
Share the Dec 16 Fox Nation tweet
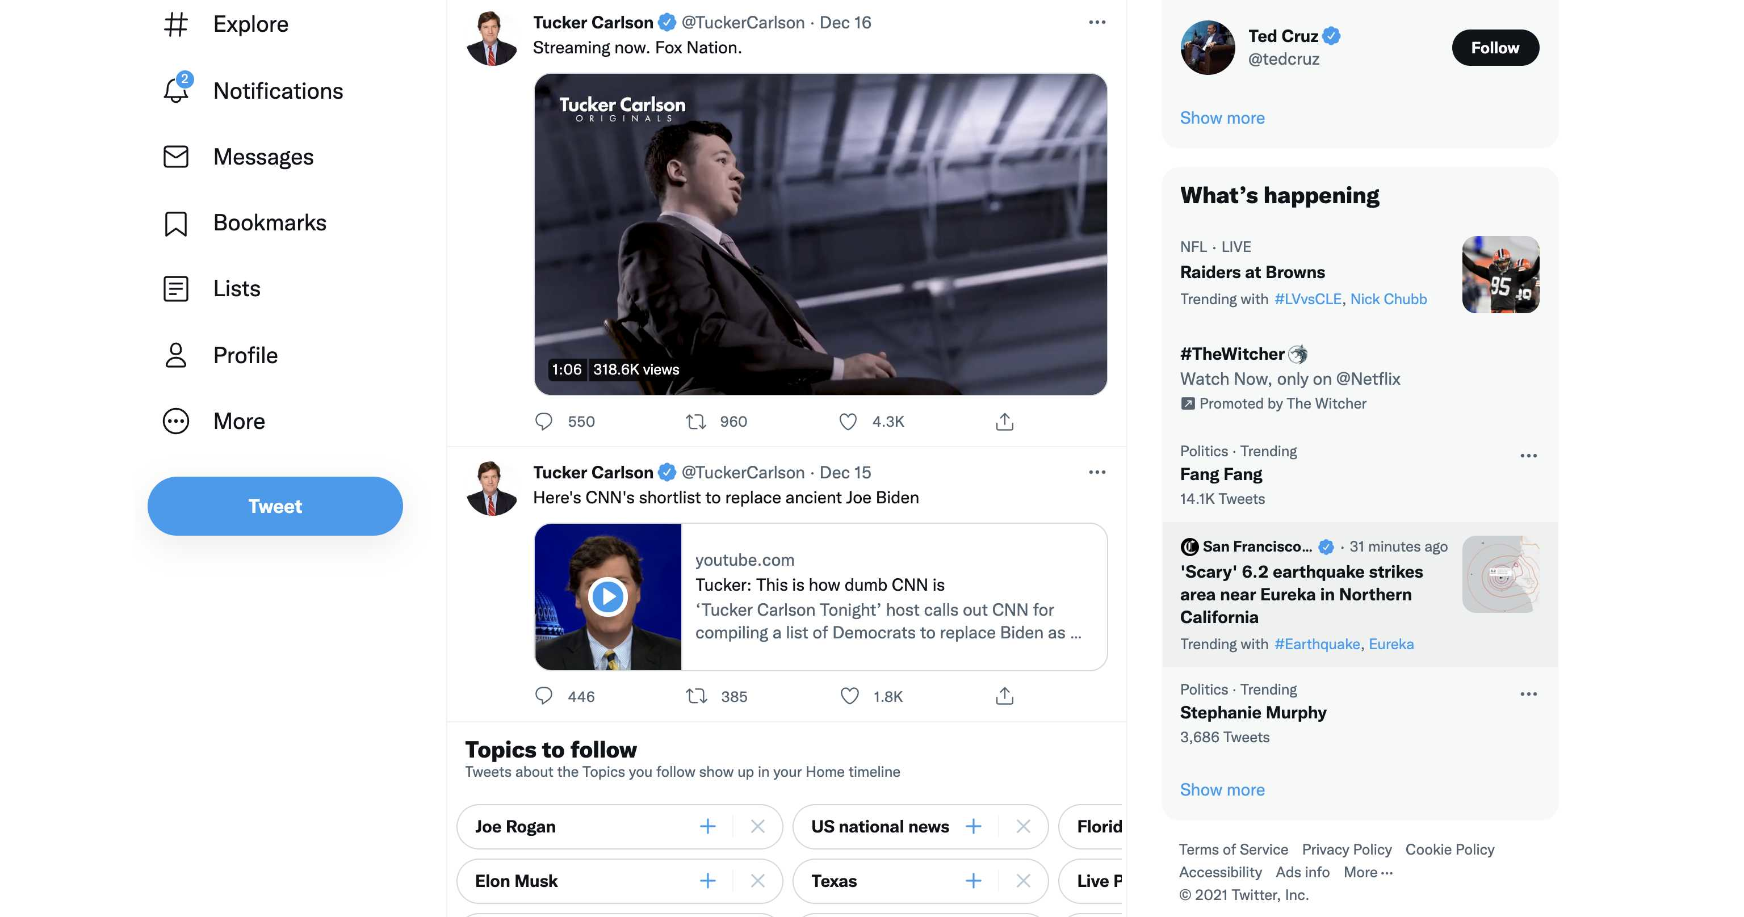coord(1005,422)
